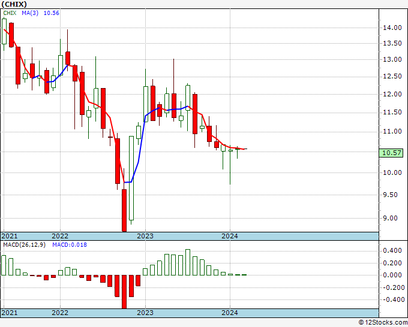Click the 0.200 MACD axis label
Viewport: 408px width, 327px height.
point(392,263)
